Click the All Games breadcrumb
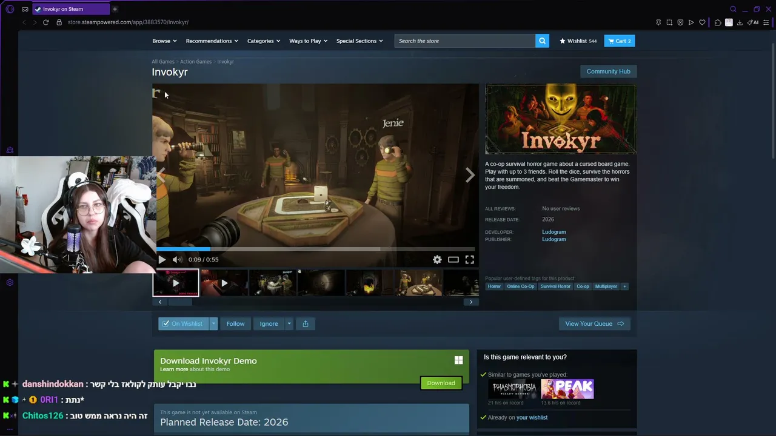Screen dimensions: 776x436 [163, 62]
